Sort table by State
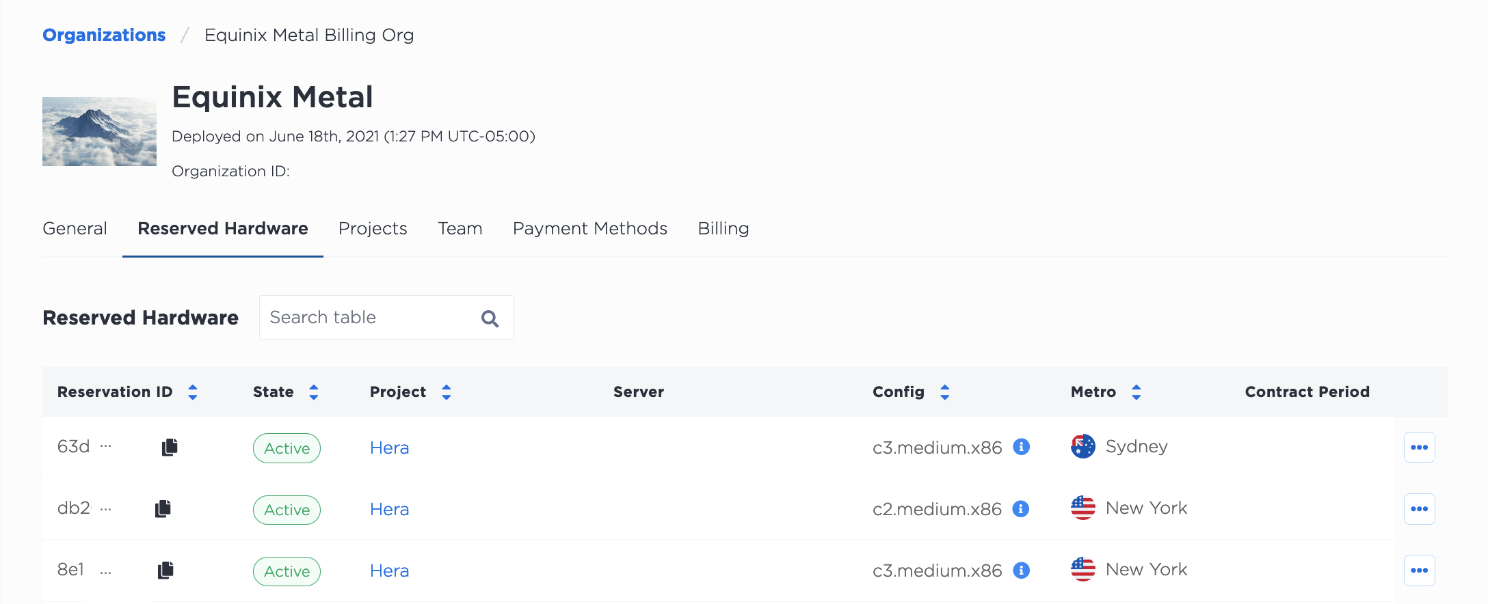 click(x=314, y=392)
